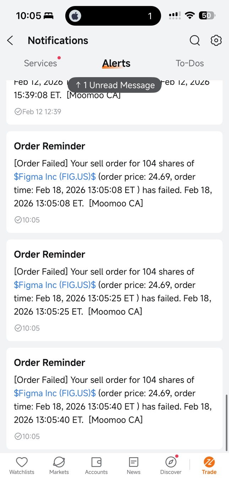Open the 13:05:08 failed Order Reminder card
Image resolution: width=229 pixels, height=497 pixels.
[x=114, y=182]
